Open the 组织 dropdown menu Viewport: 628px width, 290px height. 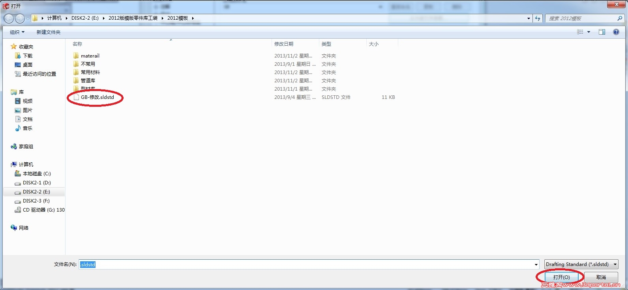(17, 32)
